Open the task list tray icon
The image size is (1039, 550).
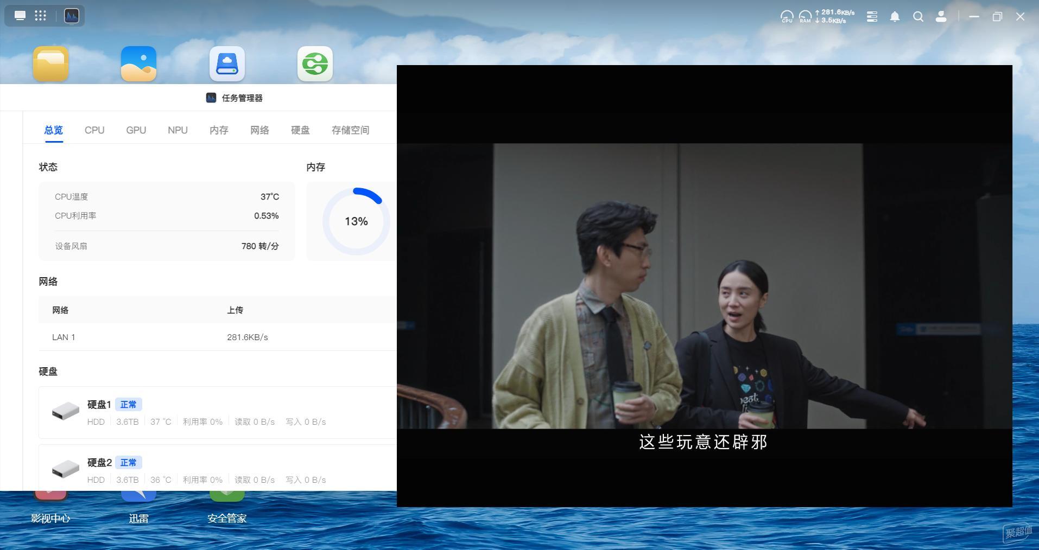point(872,17)
